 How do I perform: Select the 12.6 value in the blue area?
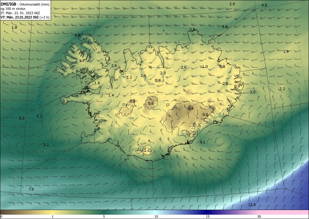pyautogui.click(x=252, y=205)
